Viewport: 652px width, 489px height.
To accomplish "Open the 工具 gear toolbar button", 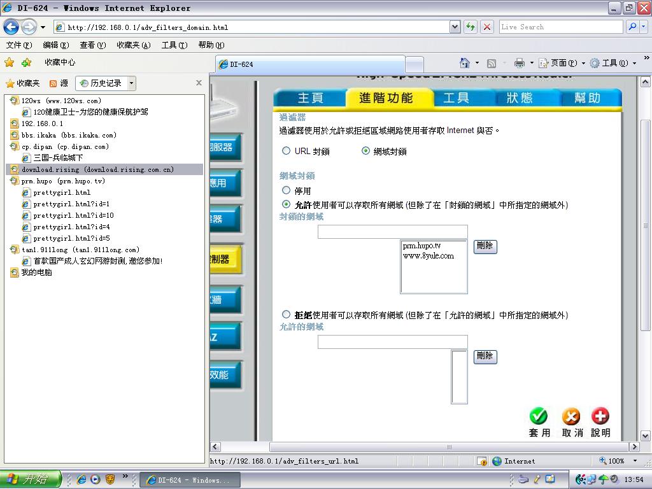I will pos(613,63).
